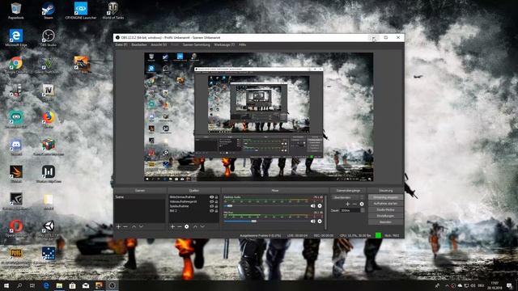Move the source down in the Quellen panel
Image resolution: width=518 pixels, height=291 pixels.
coord(202,226)
